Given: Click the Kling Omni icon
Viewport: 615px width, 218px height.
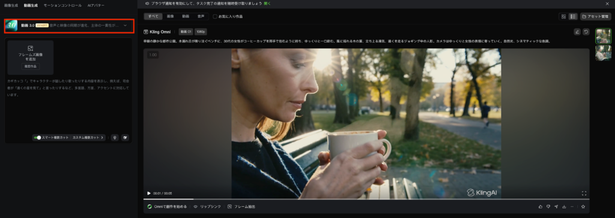Looking at the screenshot, I should (x=146, y=32).
